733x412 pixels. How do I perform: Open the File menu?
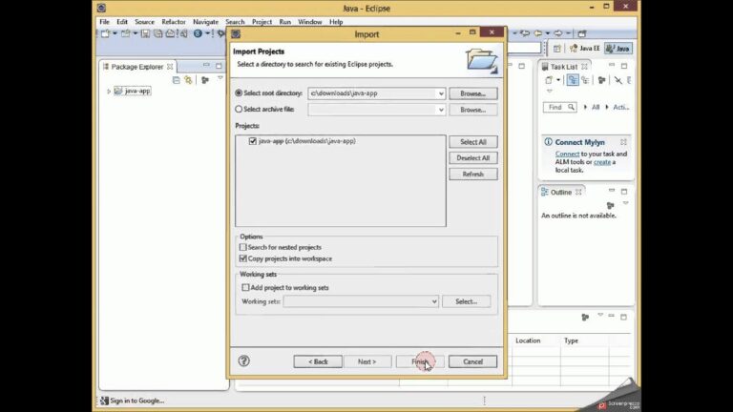pyautogui.click(x=104, y=22)
